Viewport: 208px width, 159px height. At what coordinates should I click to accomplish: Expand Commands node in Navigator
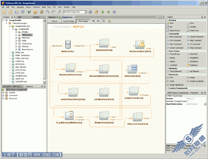click(x=3, y=95)
